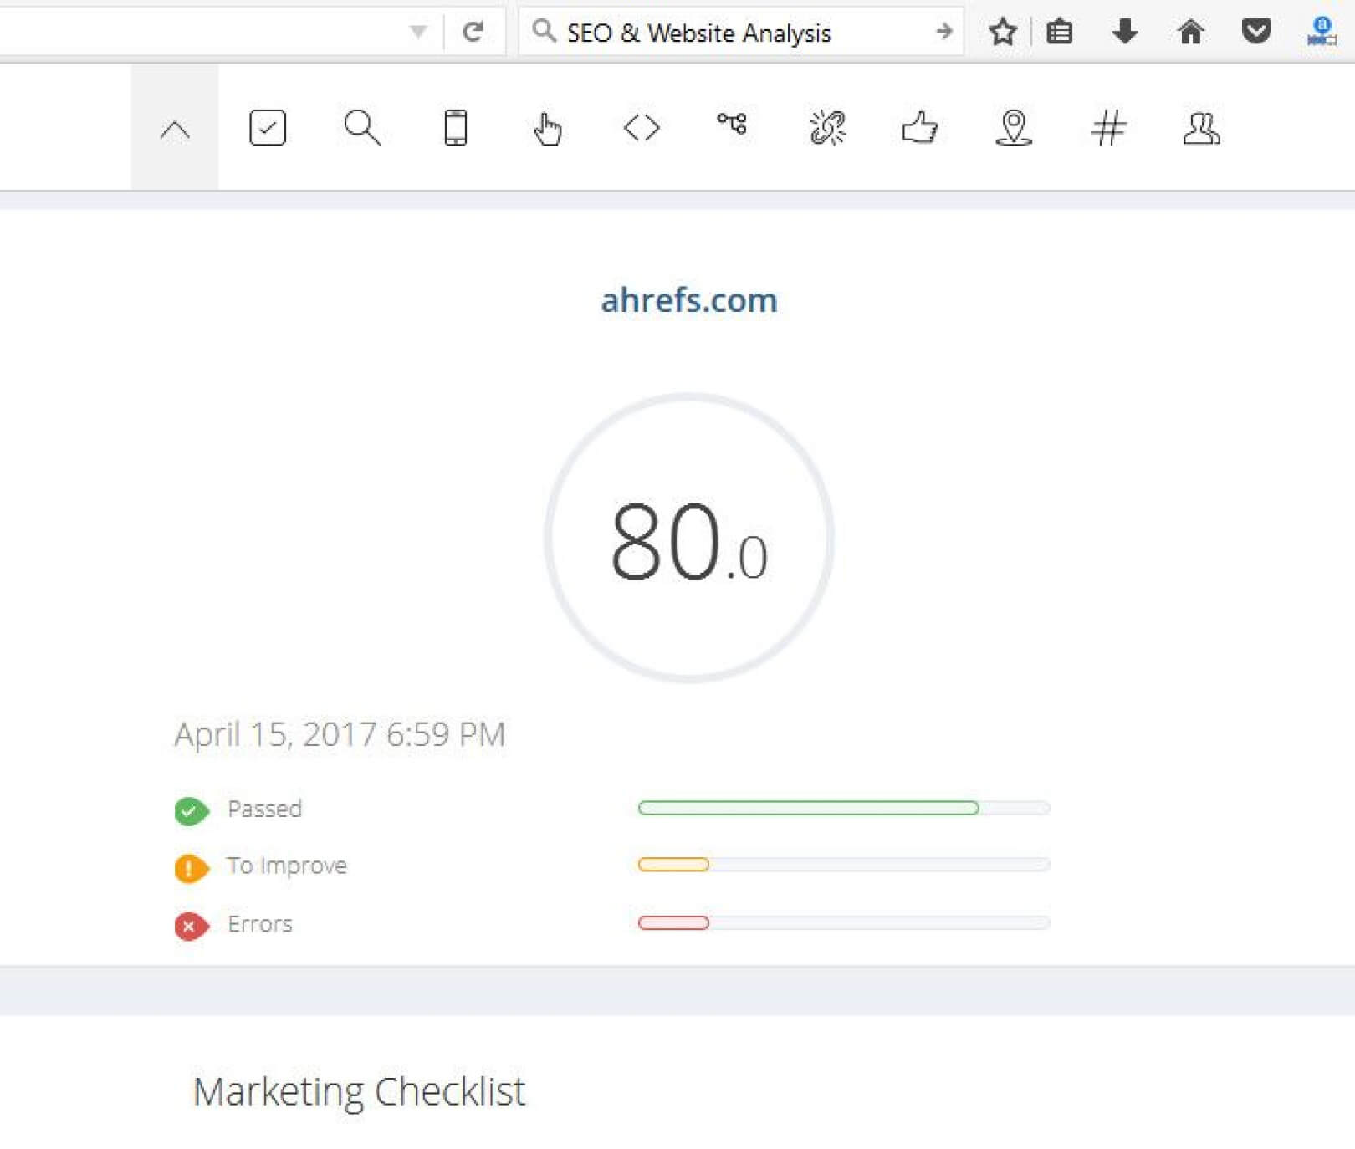Image resolution: width=1355 pixels, height=1149 pixels.
Task: Click the checklist checkmark icon
Action: tap(268, 128)
